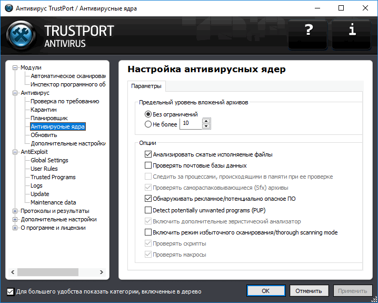This screenshot has width=378, height=303.
Task: Click the tree horizontal scrollbar thumb
Action: click(x=48, y=272)
